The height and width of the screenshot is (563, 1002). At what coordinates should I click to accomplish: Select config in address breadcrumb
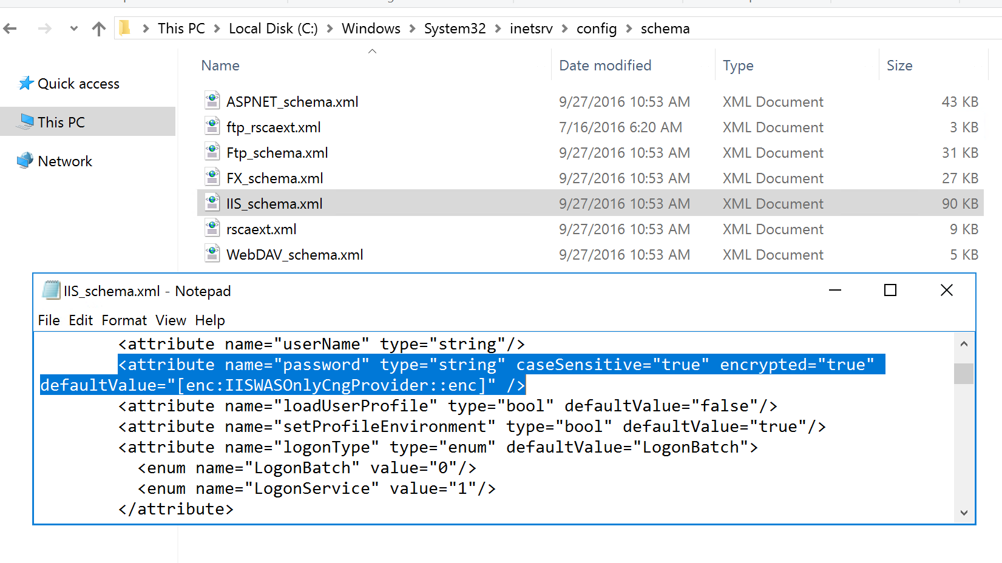[597, 29]
